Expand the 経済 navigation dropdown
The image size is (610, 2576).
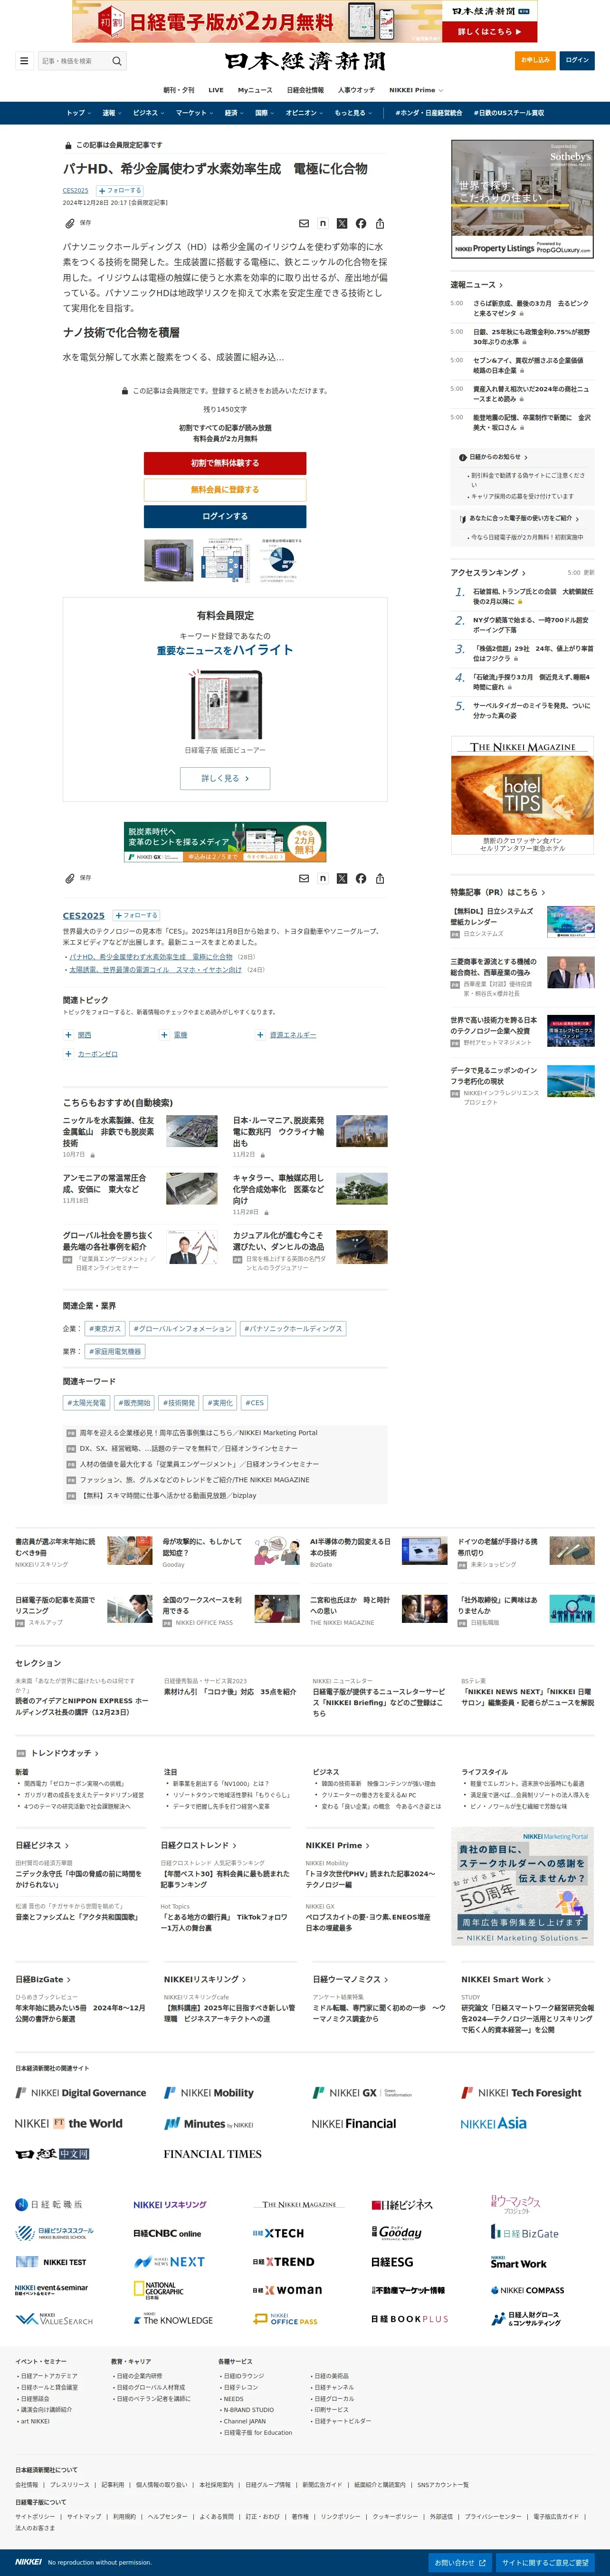[x=234, y=113]
